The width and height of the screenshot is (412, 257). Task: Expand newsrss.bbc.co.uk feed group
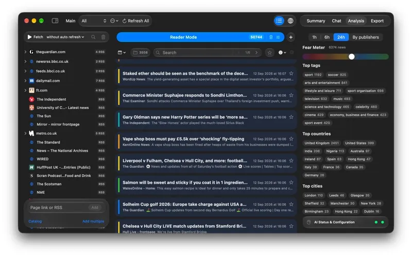click(x=25, y=61)
